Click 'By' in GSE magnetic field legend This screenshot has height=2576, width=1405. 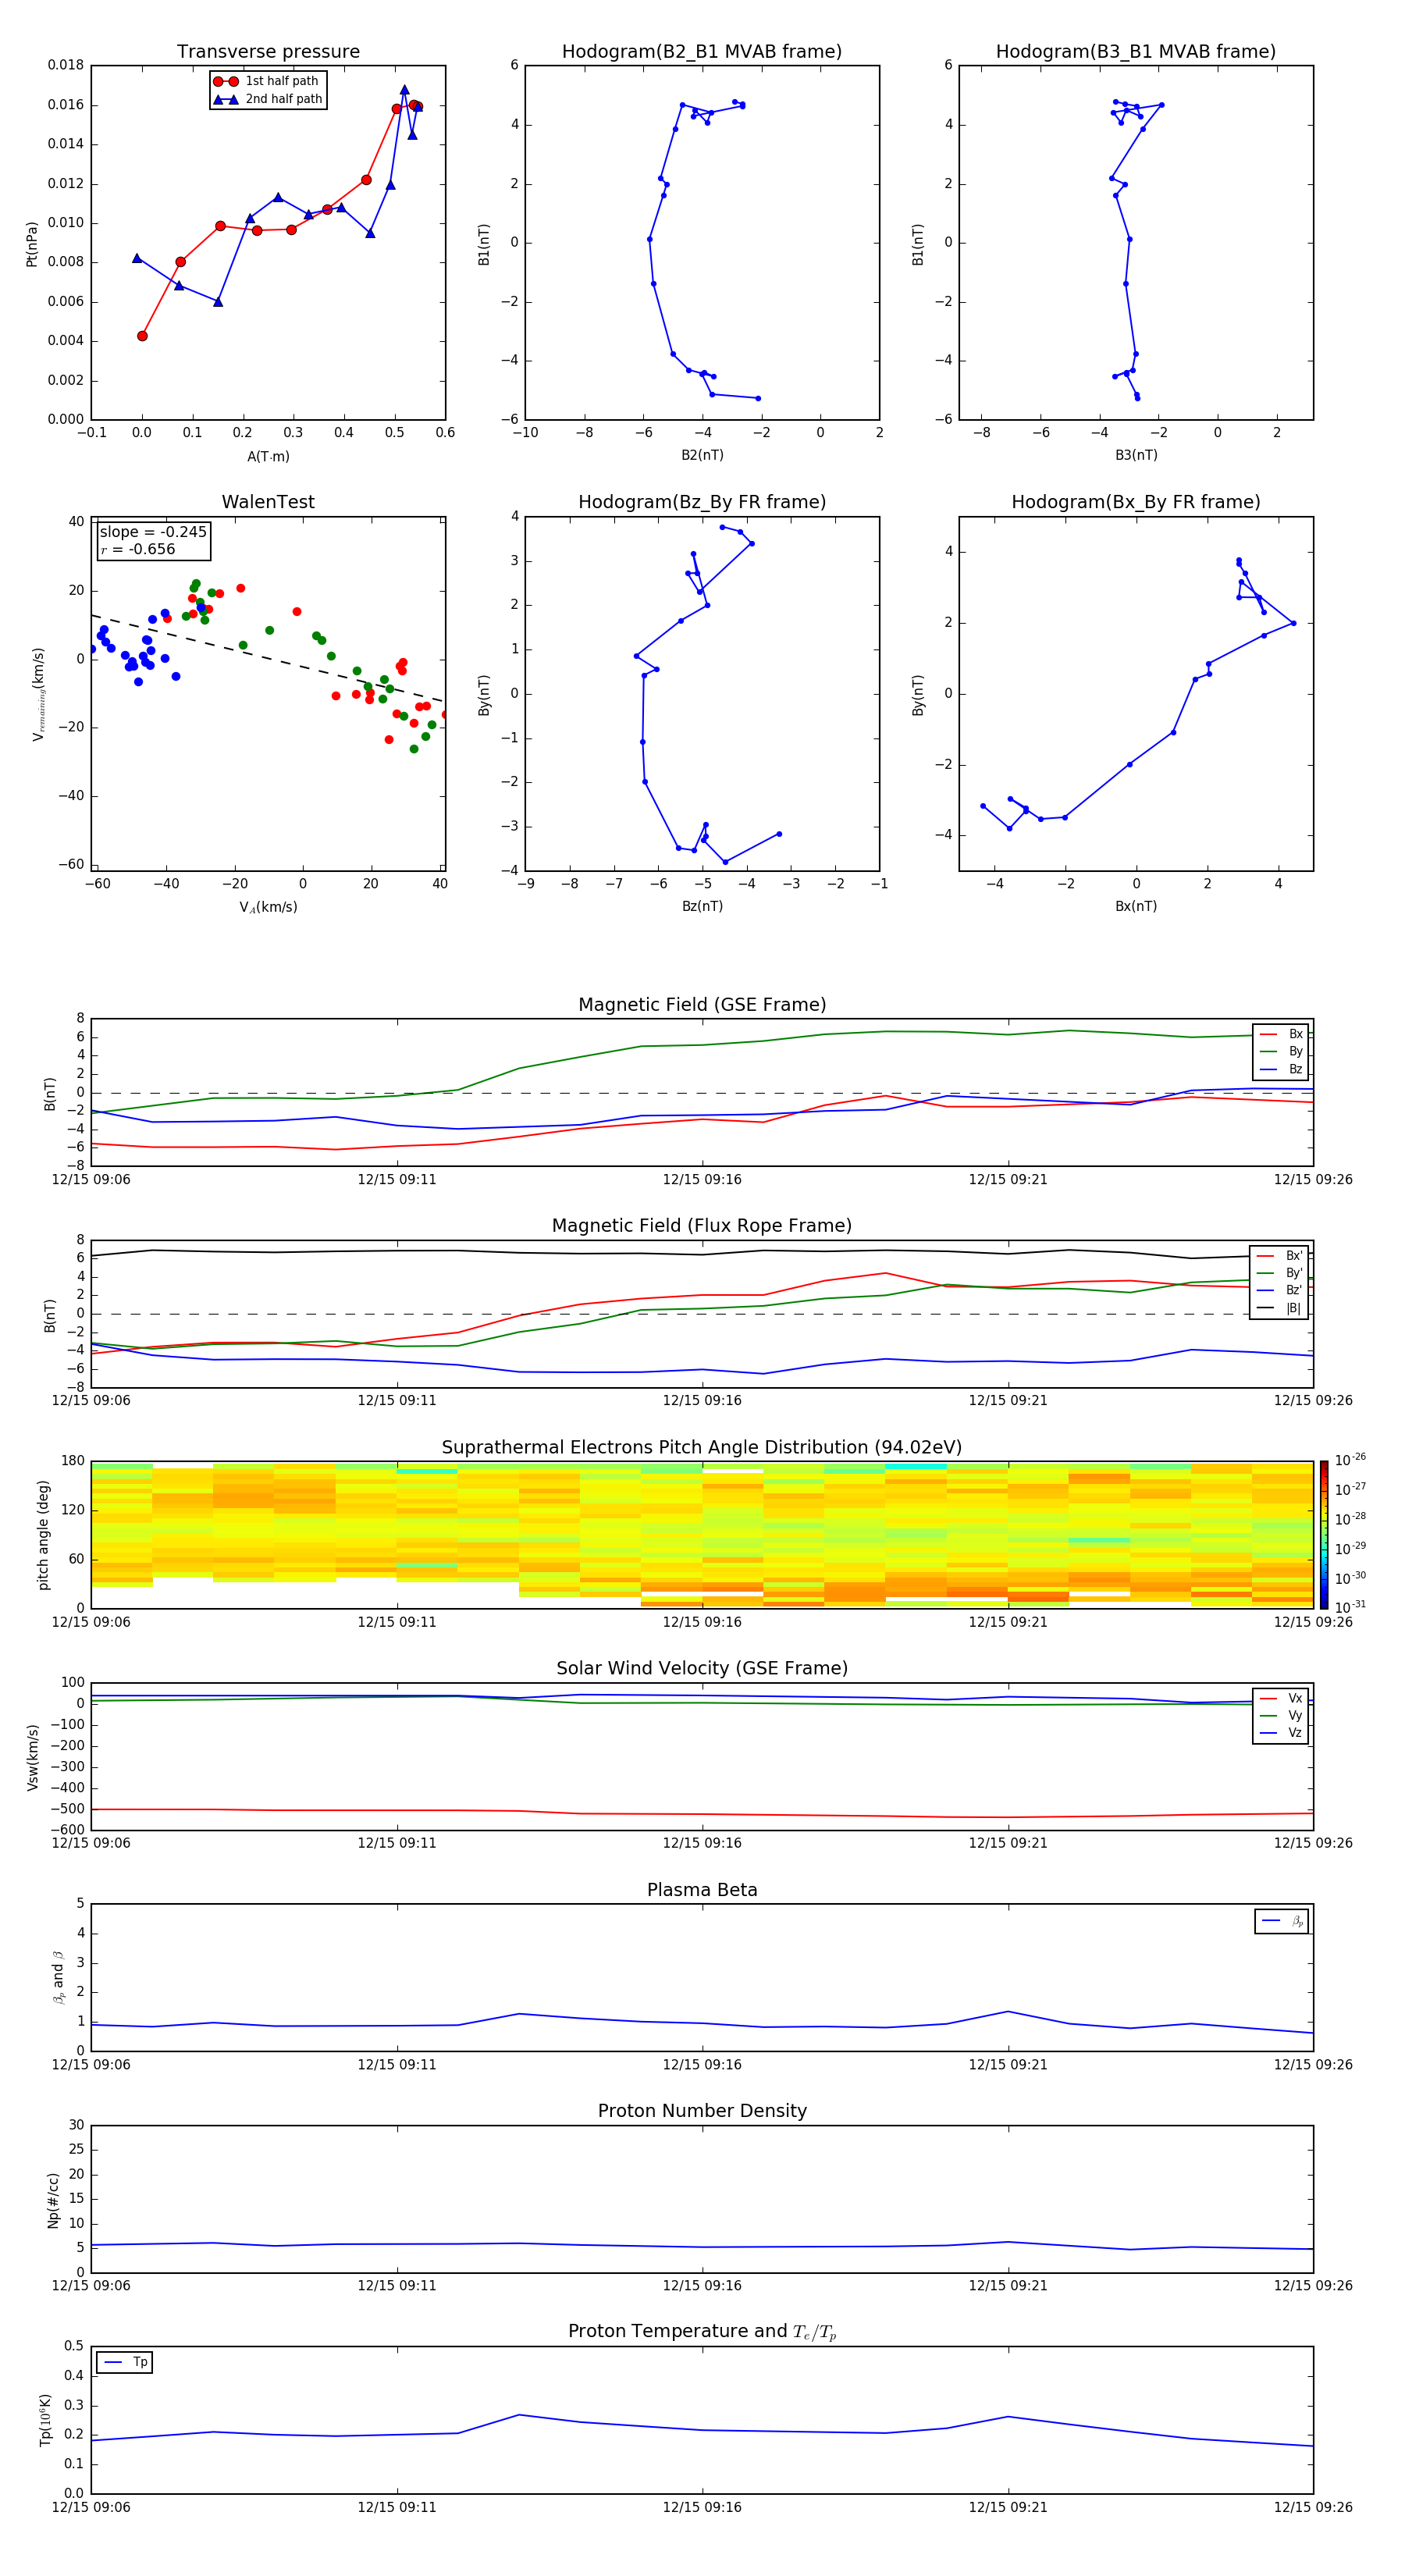pos(1295,1051)
